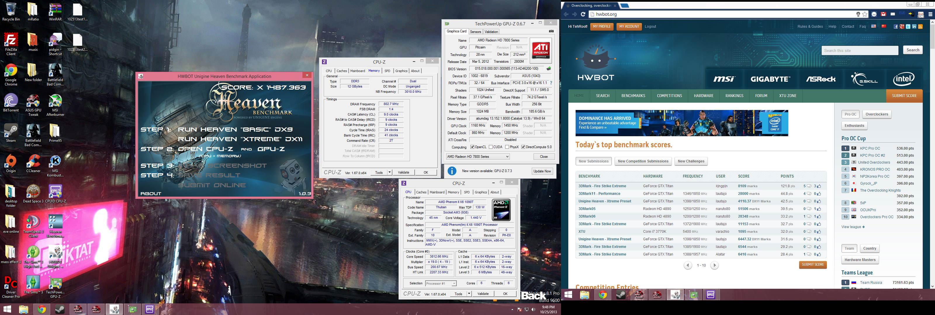
Task: Open Unigine Heaven - Xtreme Preset 4110.37 entry
Action: [604, 201]
